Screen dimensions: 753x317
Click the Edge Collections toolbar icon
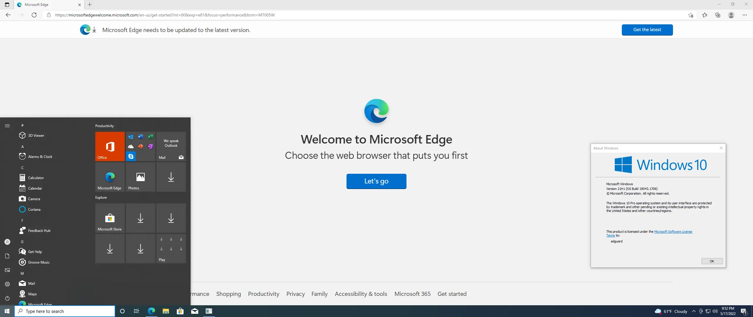tap(718, 15)
